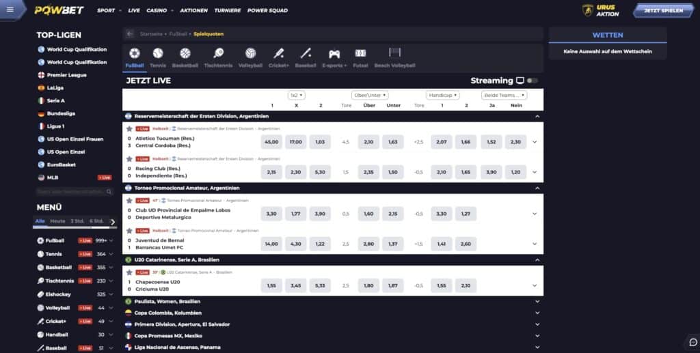Favorite the Chapecoense U20 match star
The width and height of the screenshot is (700, 353).
point(129,272)
